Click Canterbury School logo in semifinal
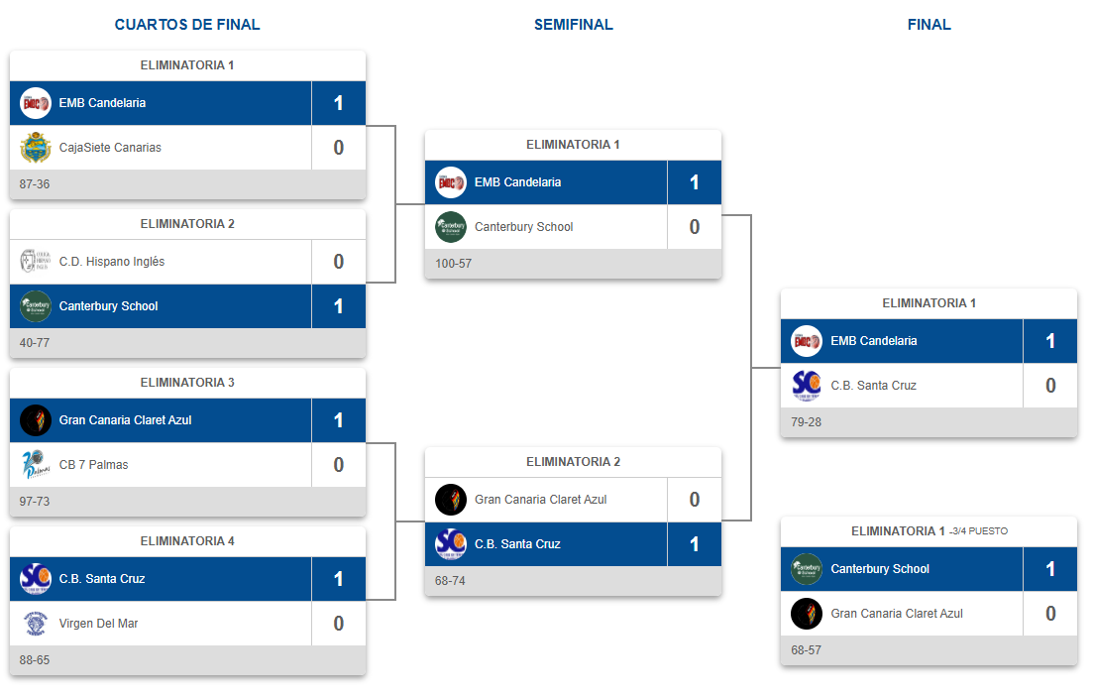 (451, 227)
